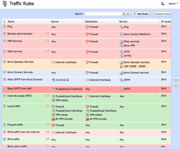
Task: Click the IPsec services group icon
Action: 121,42
